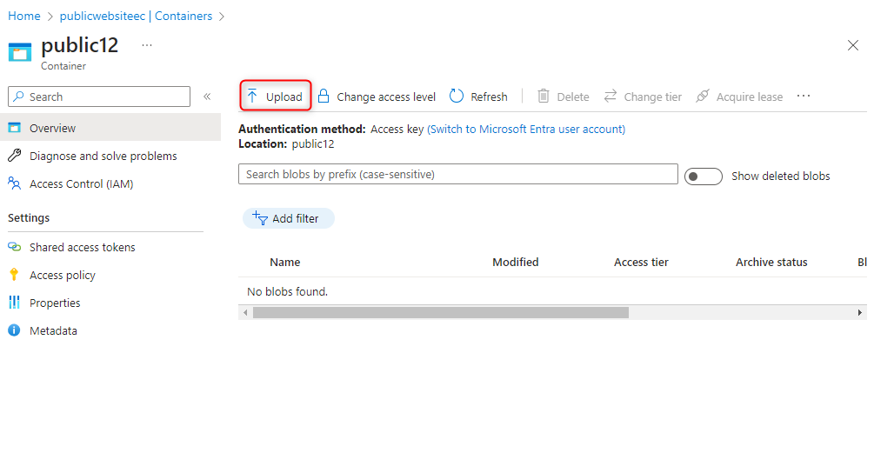Screen dimensions: 874x473
Task: Click the Change access level lock icon
Action: (324, 97)
